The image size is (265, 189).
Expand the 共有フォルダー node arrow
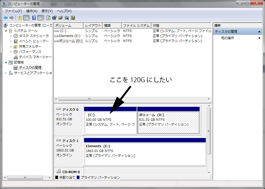[11, 47]
